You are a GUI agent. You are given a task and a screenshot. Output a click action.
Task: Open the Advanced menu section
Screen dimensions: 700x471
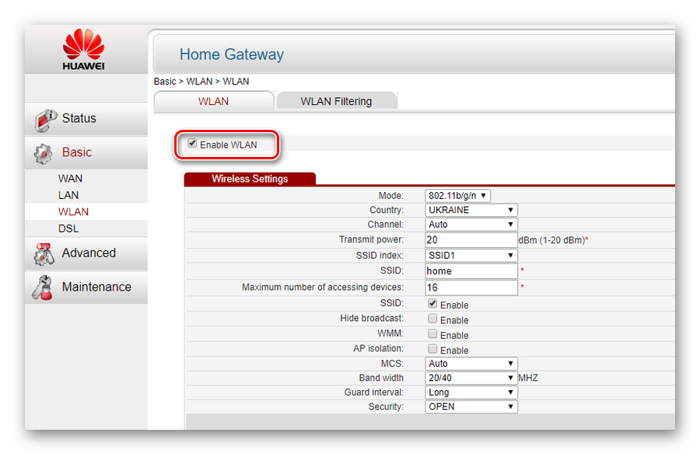click(x=86, y=253)
